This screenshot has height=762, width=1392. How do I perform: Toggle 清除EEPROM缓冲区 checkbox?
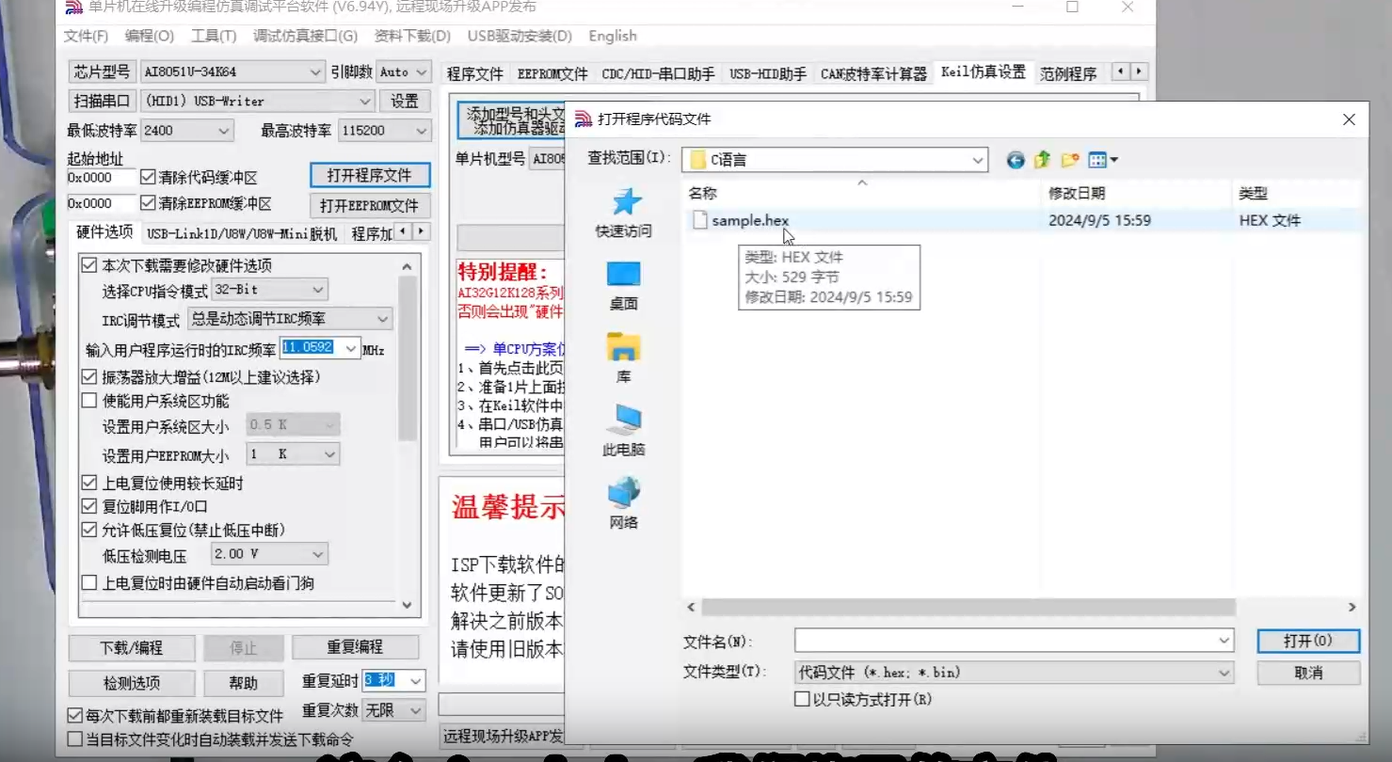coord(148,203)
